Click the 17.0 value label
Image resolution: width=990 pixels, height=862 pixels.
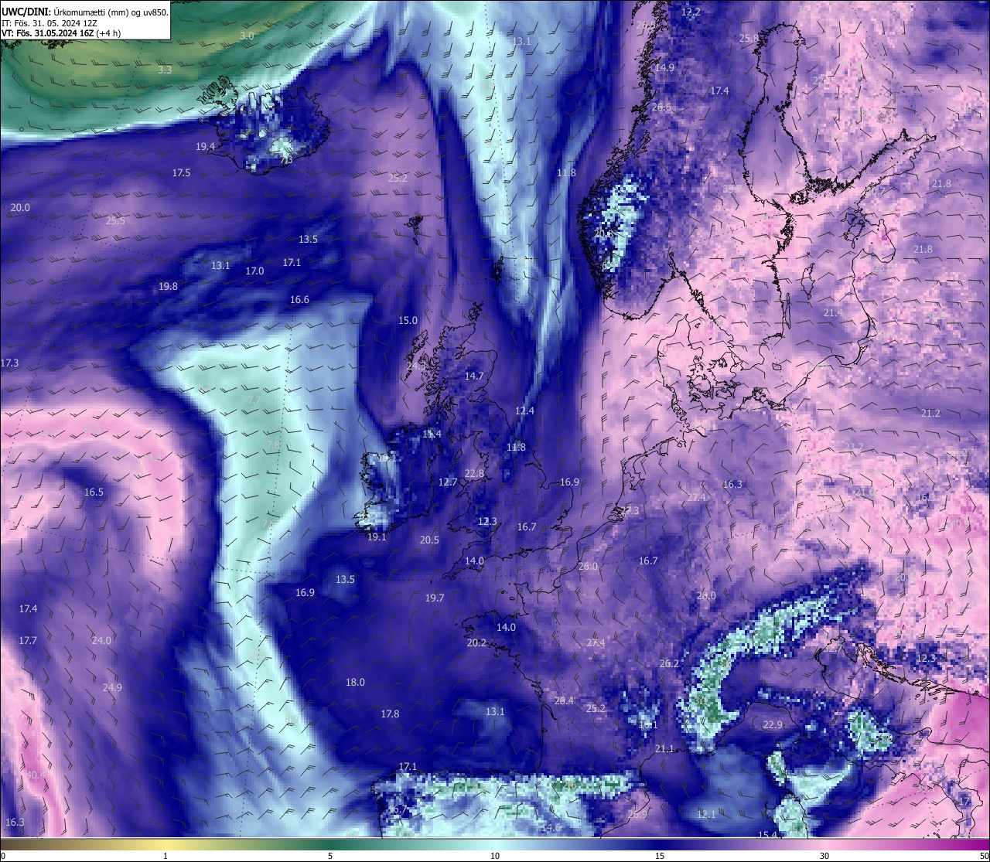point(254,271)
